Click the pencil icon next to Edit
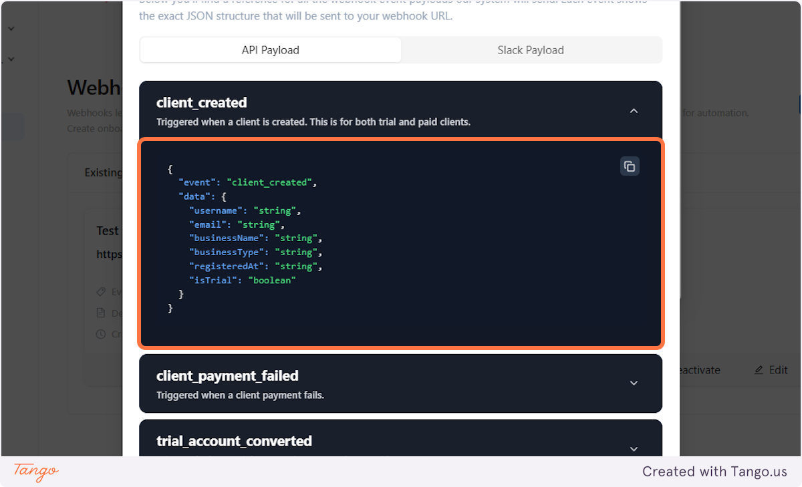Screen dimensions: 802x487 (759, 370)
